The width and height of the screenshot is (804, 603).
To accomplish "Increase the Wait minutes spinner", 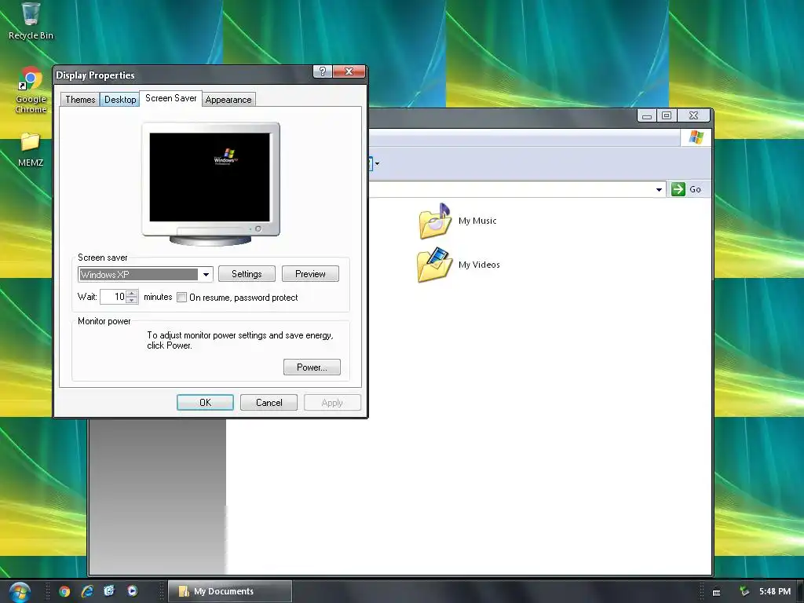I will point(132,294).
